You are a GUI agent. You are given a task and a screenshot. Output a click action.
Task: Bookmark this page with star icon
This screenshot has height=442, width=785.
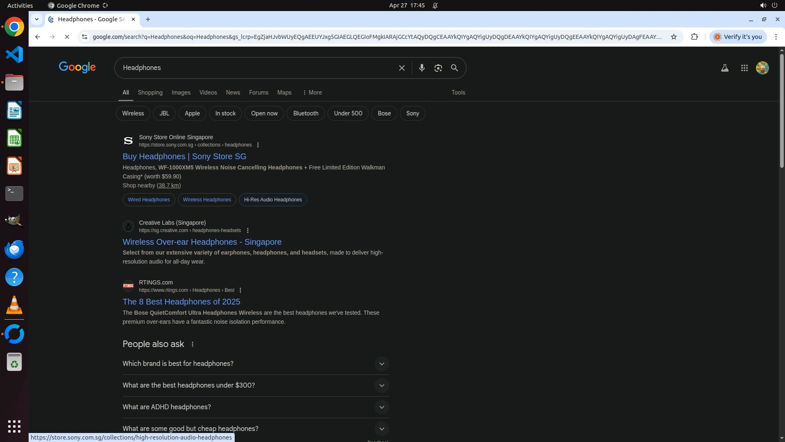(x=673, y=37)
